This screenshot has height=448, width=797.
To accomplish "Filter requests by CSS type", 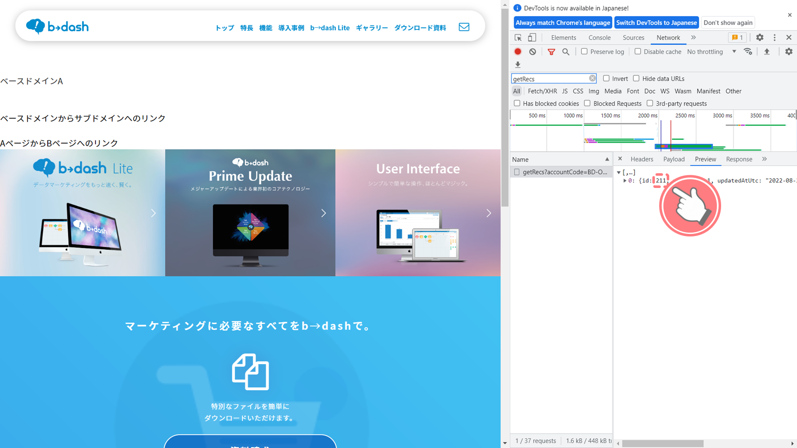I will coord(578,91).
